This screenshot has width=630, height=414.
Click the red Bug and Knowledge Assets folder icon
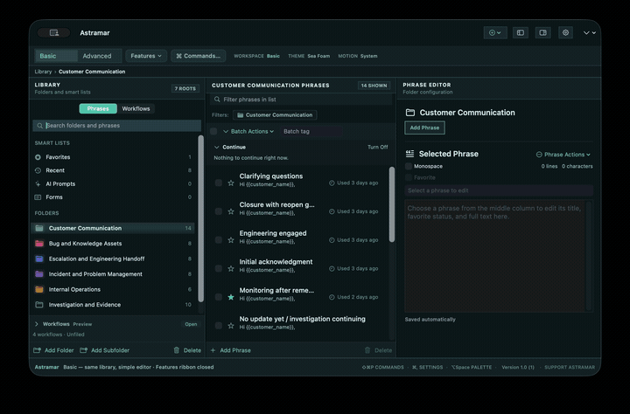click(39, 244)
